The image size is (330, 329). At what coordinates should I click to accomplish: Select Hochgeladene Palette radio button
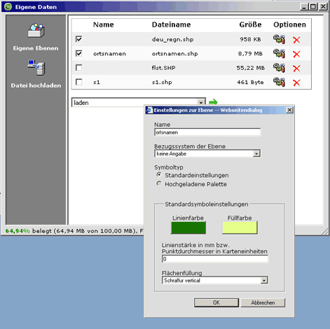159,183
